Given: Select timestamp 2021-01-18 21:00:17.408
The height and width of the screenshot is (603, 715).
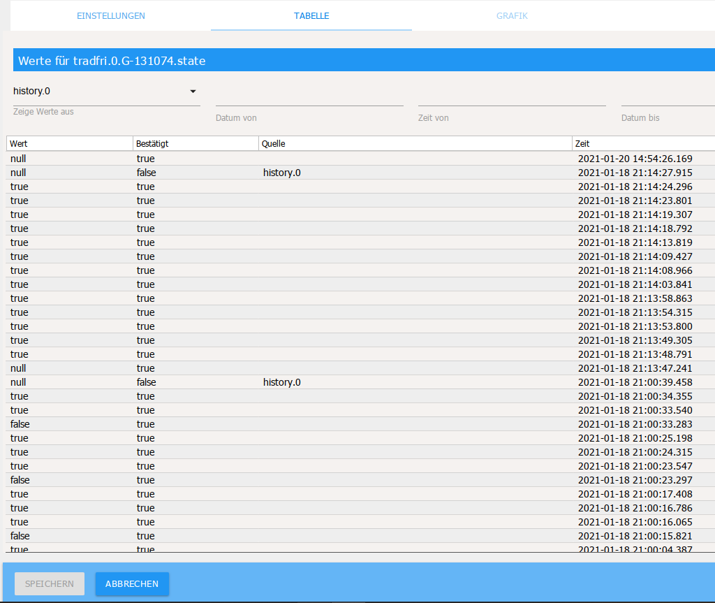Looking at the screenshot, I should coord(635,494).
